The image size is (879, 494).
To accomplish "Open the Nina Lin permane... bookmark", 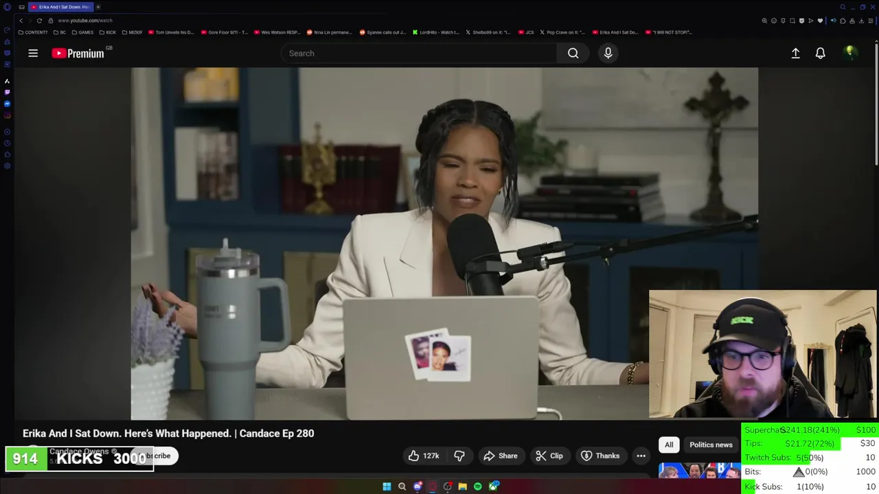I will coord(330,32).
